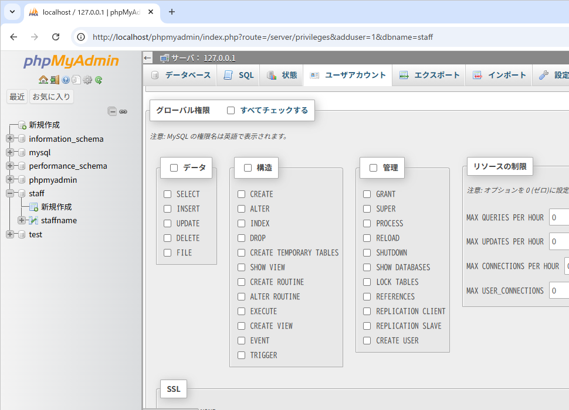The height and width of the screenshot is (410, 569).
Task: Tick the CREATE USER privilege checkbox
Action: coord(367,340)
